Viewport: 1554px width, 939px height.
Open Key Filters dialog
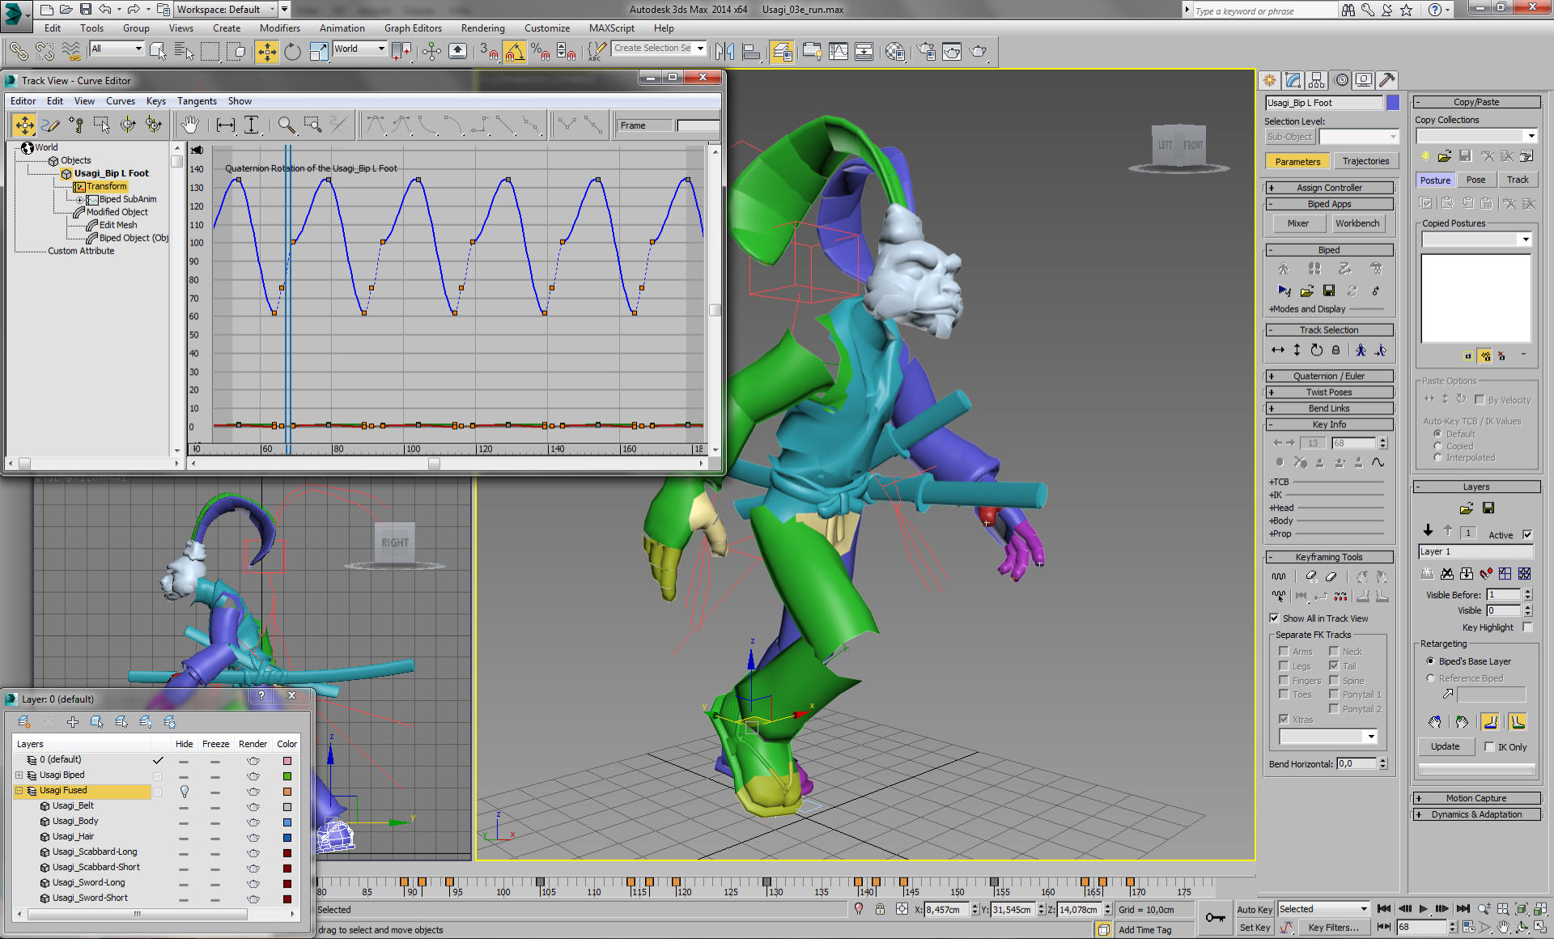coord(1333,928)
